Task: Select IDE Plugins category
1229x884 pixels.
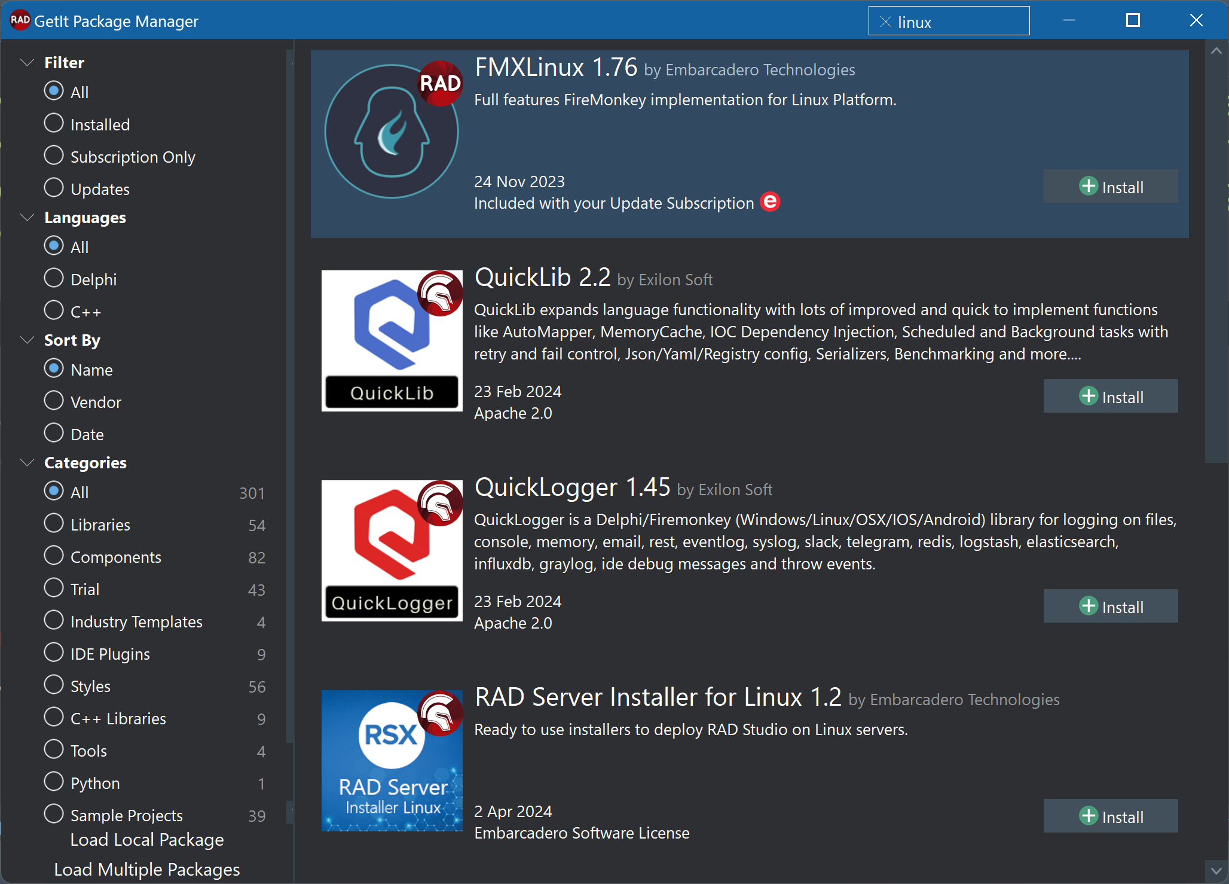Action: (54, 653)
